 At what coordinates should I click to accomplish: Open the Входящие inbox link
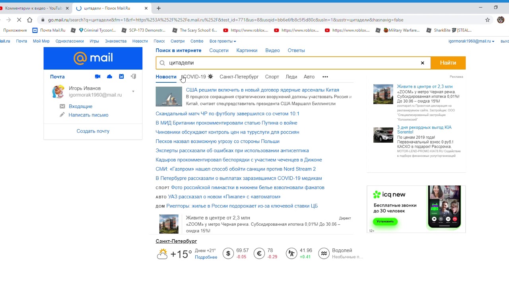pyautogui.click(x=80, y=106)
